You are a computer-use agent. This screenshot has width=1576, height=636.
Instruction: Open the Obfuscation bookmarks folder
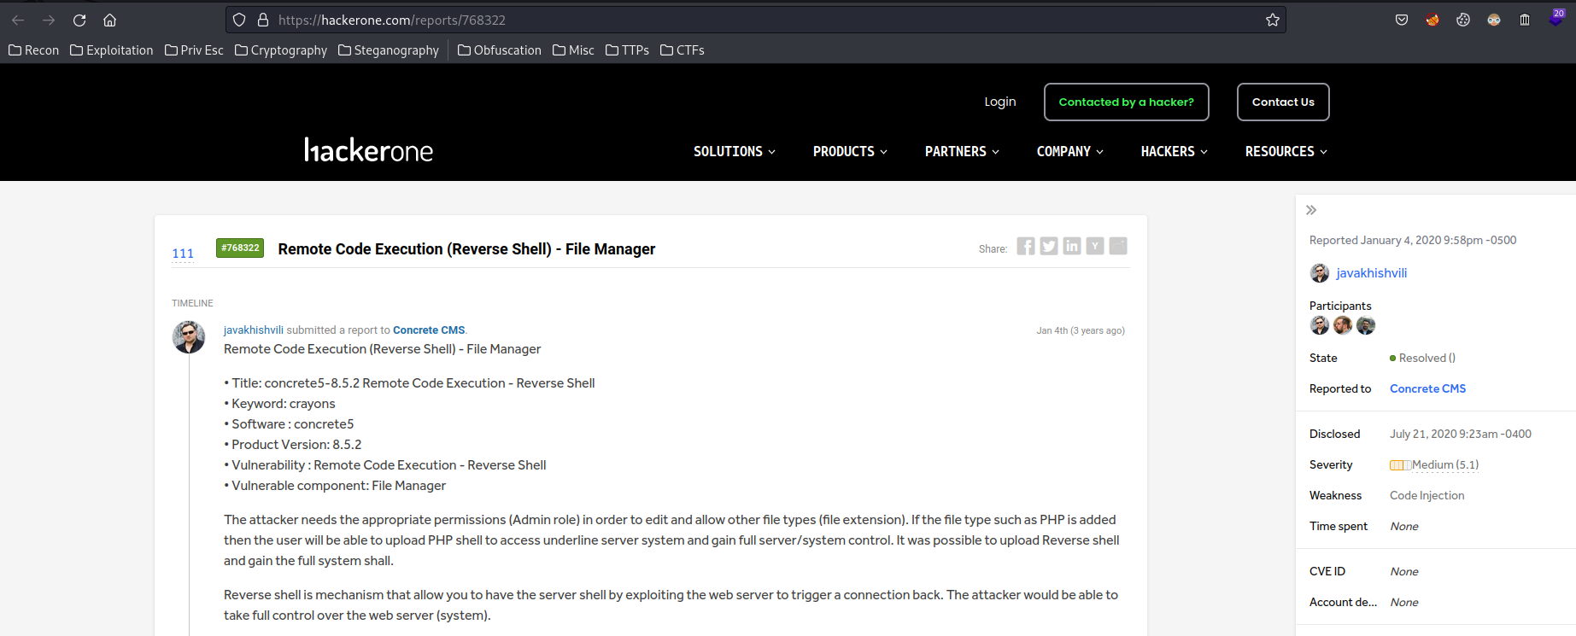(500, 50)
